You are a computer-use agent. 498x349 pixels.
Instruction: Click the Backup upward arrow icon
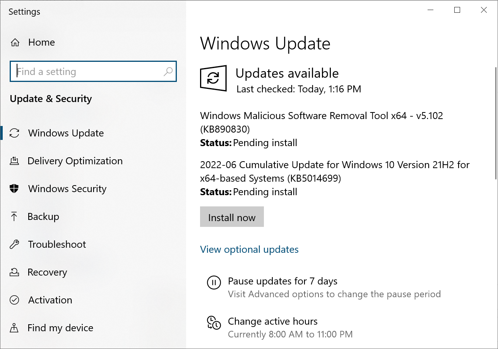pyautogui.click(x=14, y=216)
